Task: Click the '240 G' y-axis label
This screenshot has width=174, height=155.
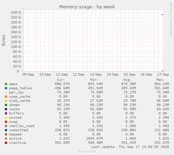Action: pyautogui.click(x=16, y=13)
